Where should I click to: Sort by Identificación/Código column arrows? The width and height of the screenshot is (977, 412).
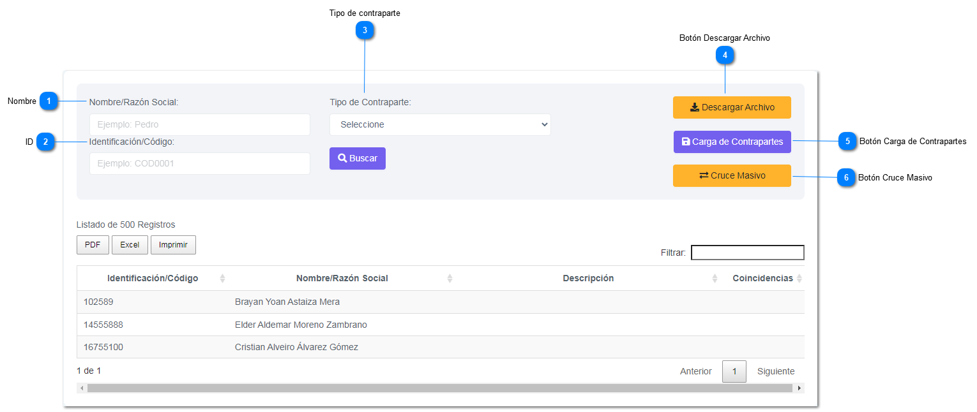222,279
